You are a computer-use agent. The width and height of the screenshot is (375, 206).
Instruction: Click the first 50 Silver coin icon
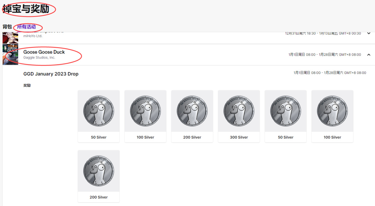pos(99,111)
